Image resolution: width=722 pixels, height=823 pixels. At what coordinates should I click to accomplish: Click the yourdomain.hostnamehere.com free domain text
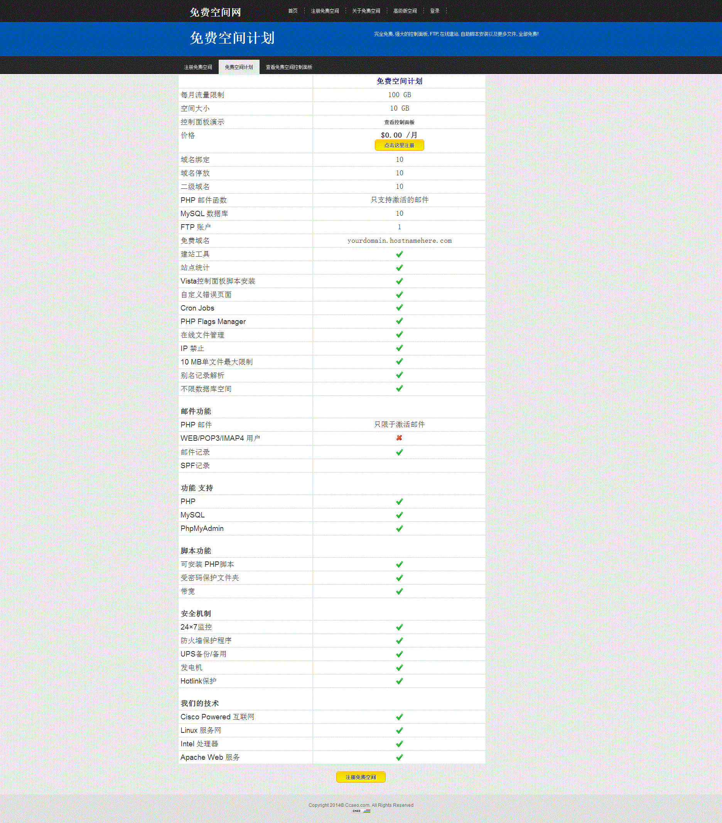[399, 241]
